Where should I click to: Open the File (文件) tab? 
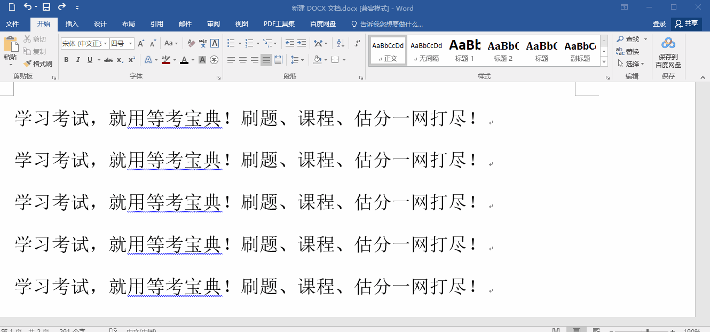[12, 24]
